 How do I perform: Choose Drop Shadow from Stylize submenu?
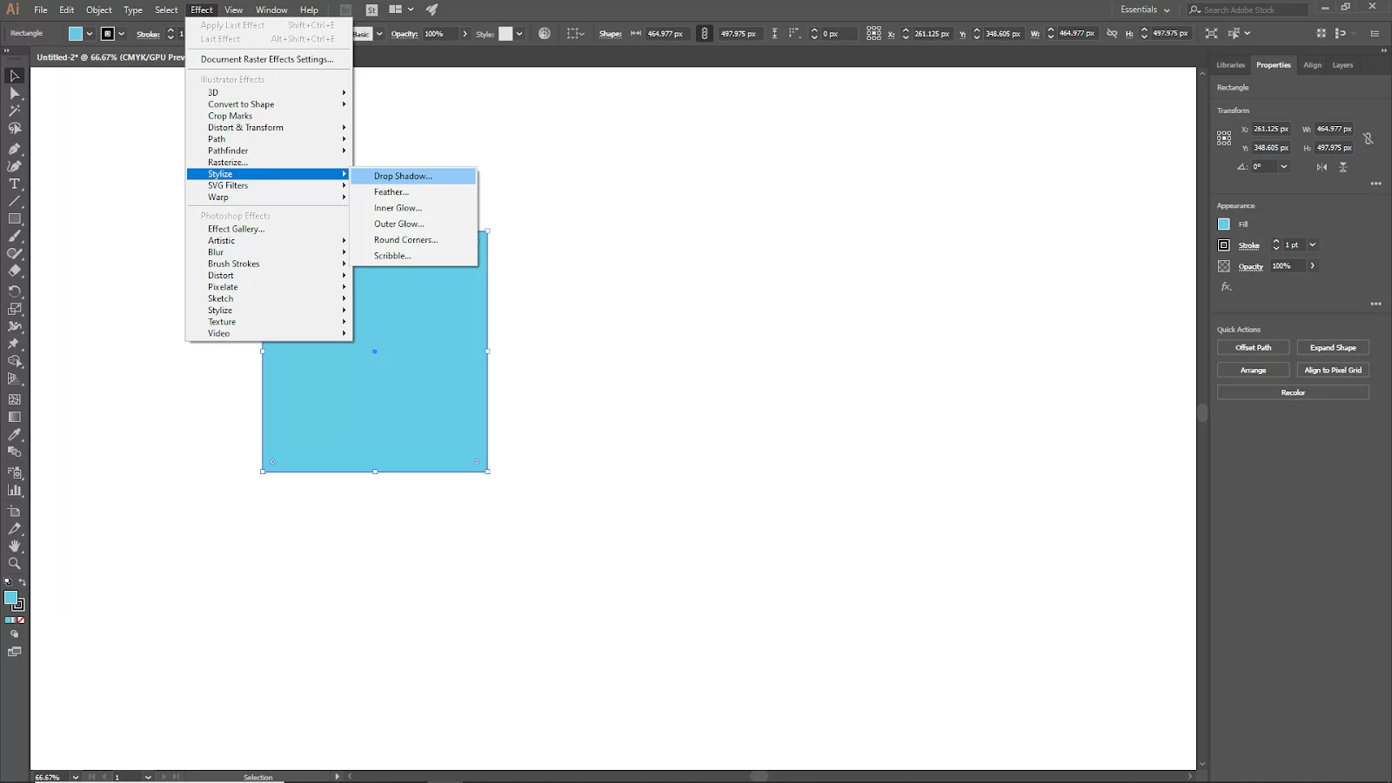point(414,176)
